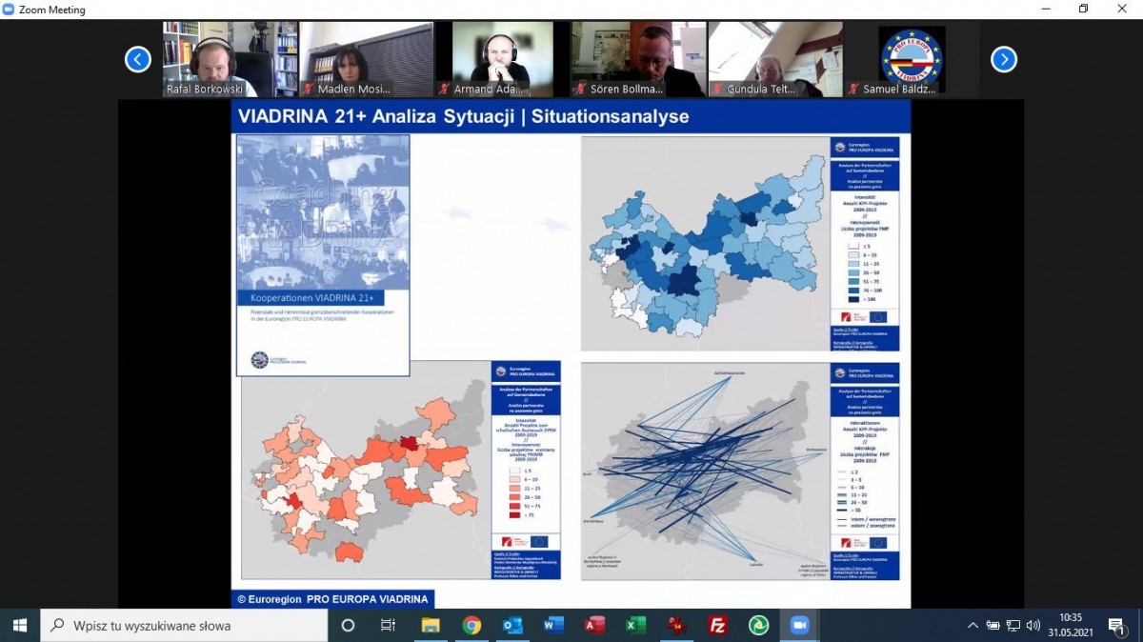This screenshot has height=642, width=1143.
Task: Click Madlen Mosi's muted microphone icon
Action: click(x=308, y=89)
